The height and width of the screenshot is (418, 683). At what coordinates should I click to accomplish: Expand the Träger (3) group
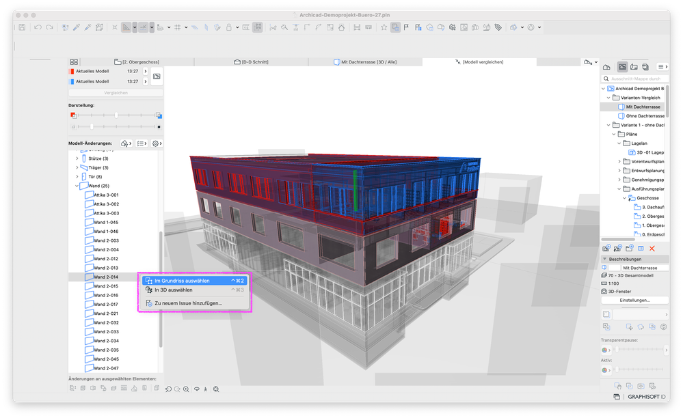[77, 167]
